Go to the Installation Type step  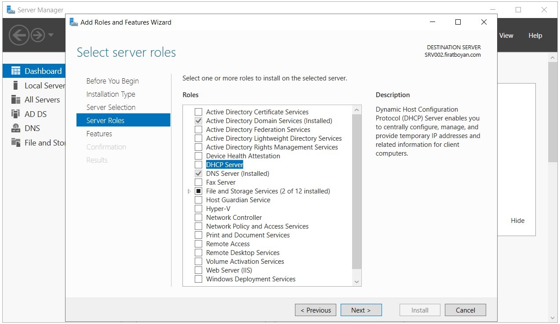(x=111, y=94)
